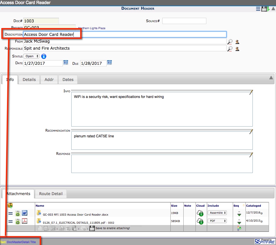Open row menu for the docx attachment
This screenshot has height=245, width=276.
coord(11,213)
